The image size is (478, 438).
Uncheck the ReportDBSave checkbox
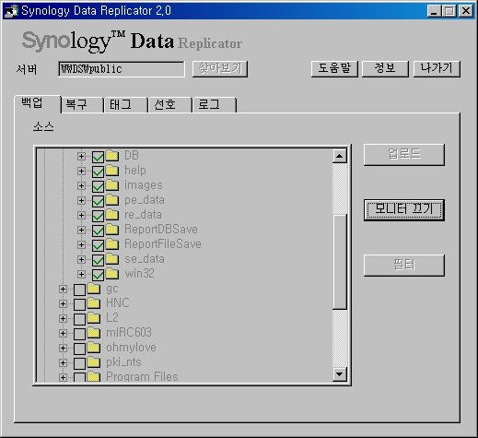click(98, 231)
